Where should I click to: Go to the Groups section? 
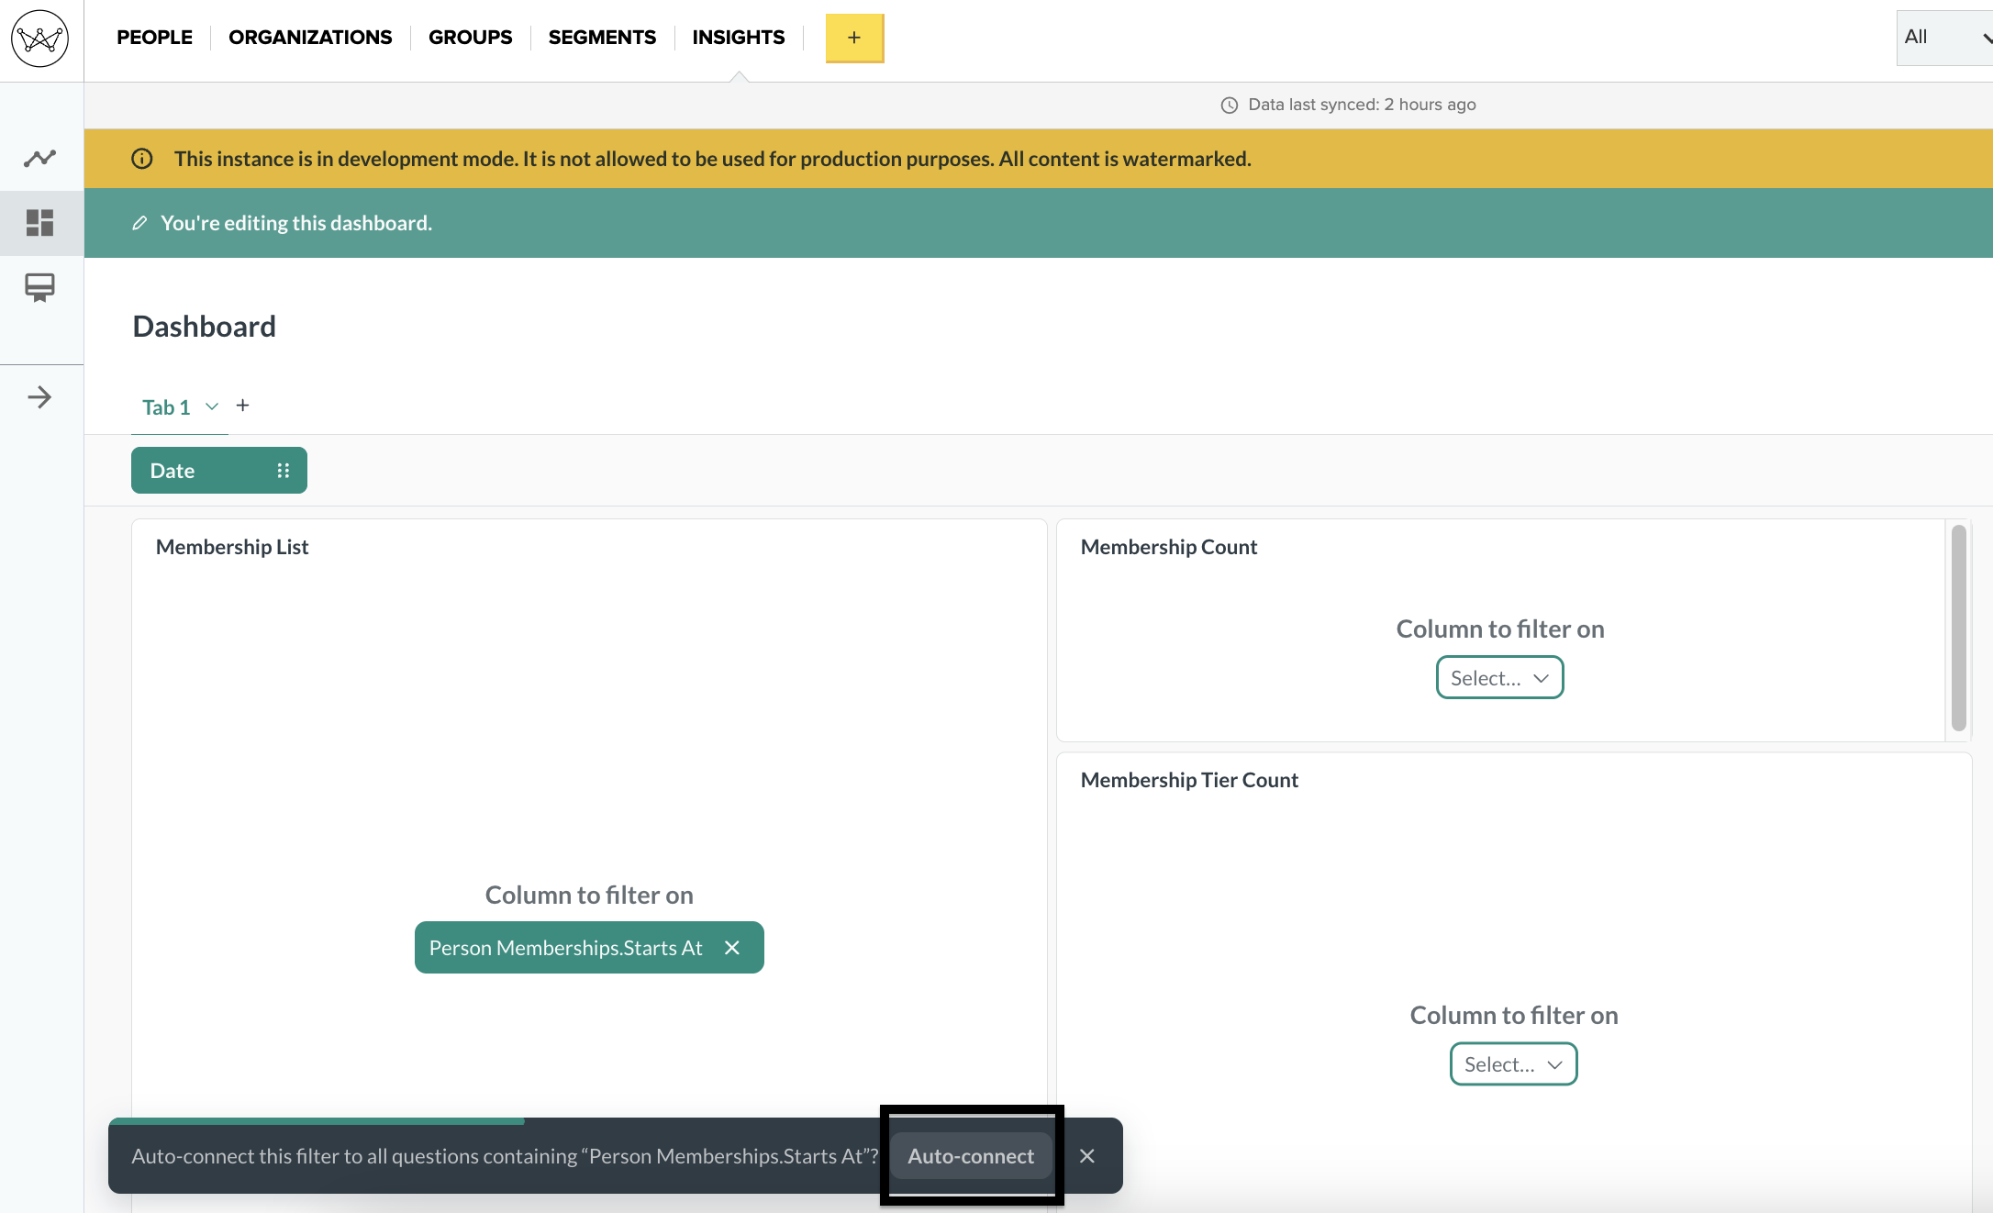[x=470, y=38]
